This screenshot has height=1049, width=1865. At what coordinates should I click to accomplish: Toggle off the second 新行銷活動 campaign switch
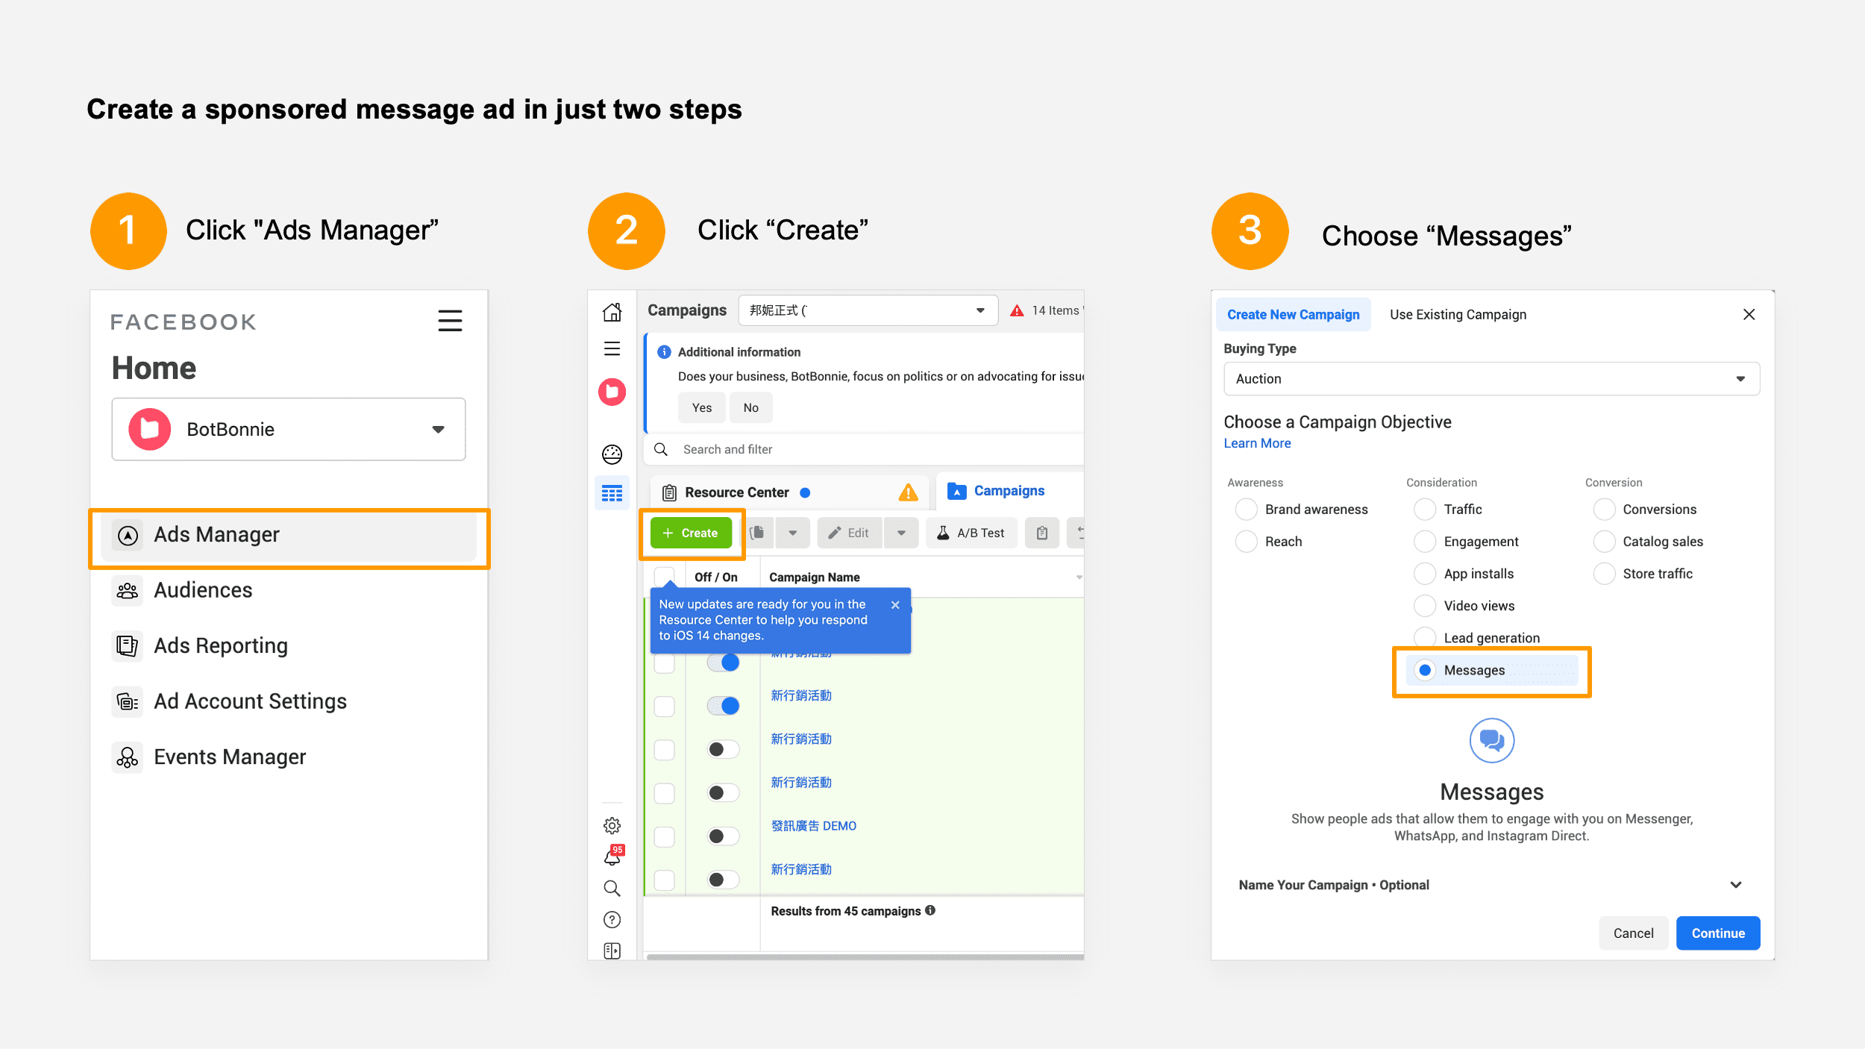click(723, 705)
